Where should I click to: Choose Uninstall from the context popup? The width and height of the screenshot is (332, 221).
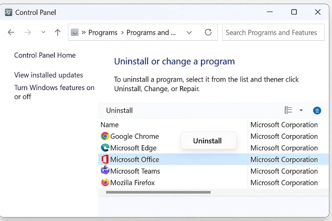(x=207, y=141)
